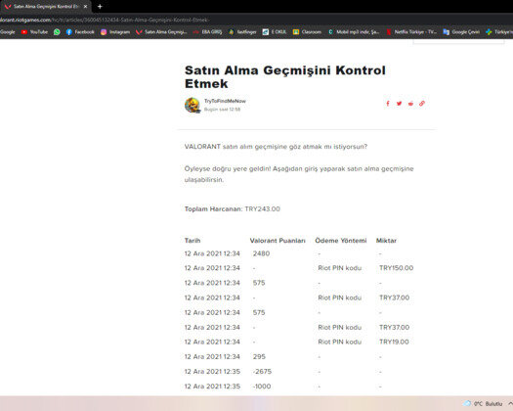The height and width of the screenshot is (411, 513).
Task: Click the browser address bar URL
Action: (x=105, y=20)
